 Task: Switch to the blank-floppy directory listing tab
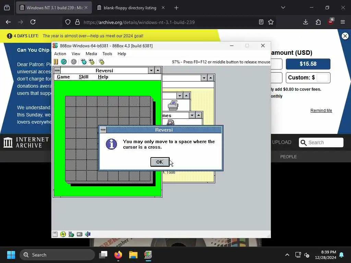tap(130, 8)
